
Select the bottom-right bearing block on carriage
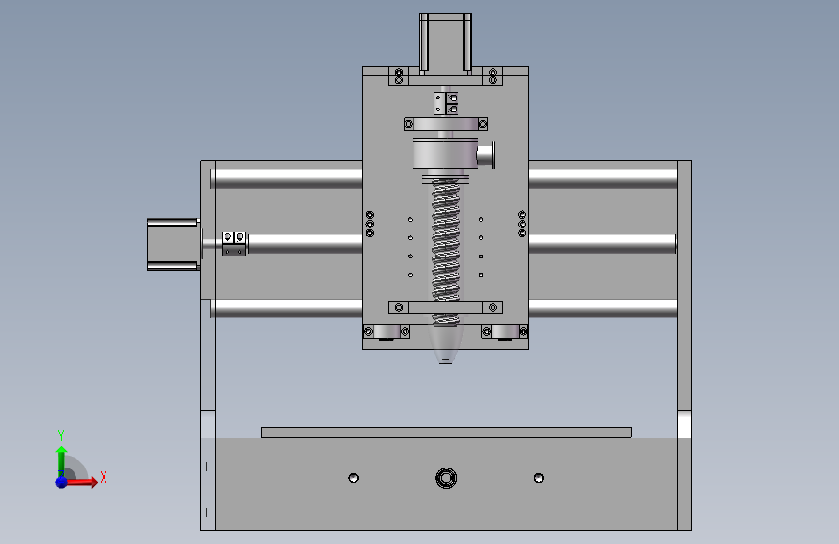504,332
